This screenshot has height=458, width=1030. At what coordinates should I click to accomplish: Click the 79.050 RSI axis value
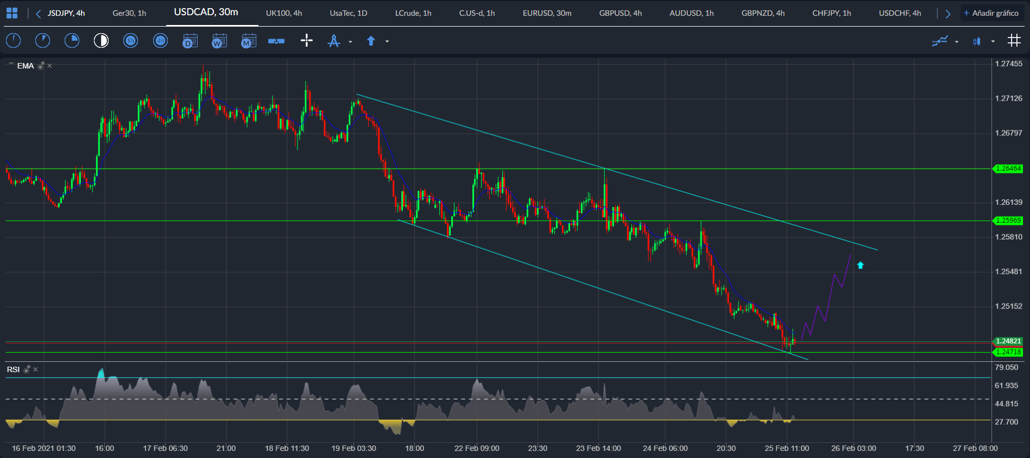pos(1007,367)
